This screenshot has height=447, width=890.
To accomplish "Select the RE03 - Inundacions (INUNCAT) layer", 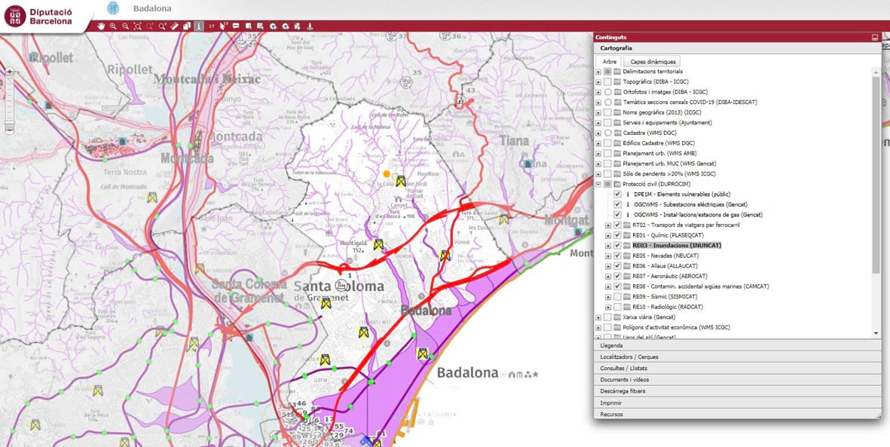I will [x=676, y=245].
